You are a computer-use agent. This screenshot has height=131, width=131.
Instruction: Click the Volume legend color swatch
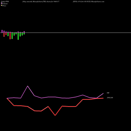click(x=2, y=3)
